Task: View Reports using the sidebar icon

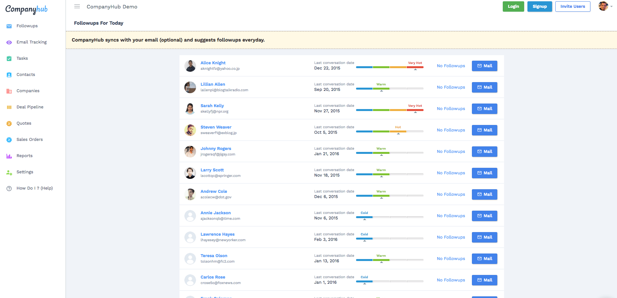Action: 9,156
